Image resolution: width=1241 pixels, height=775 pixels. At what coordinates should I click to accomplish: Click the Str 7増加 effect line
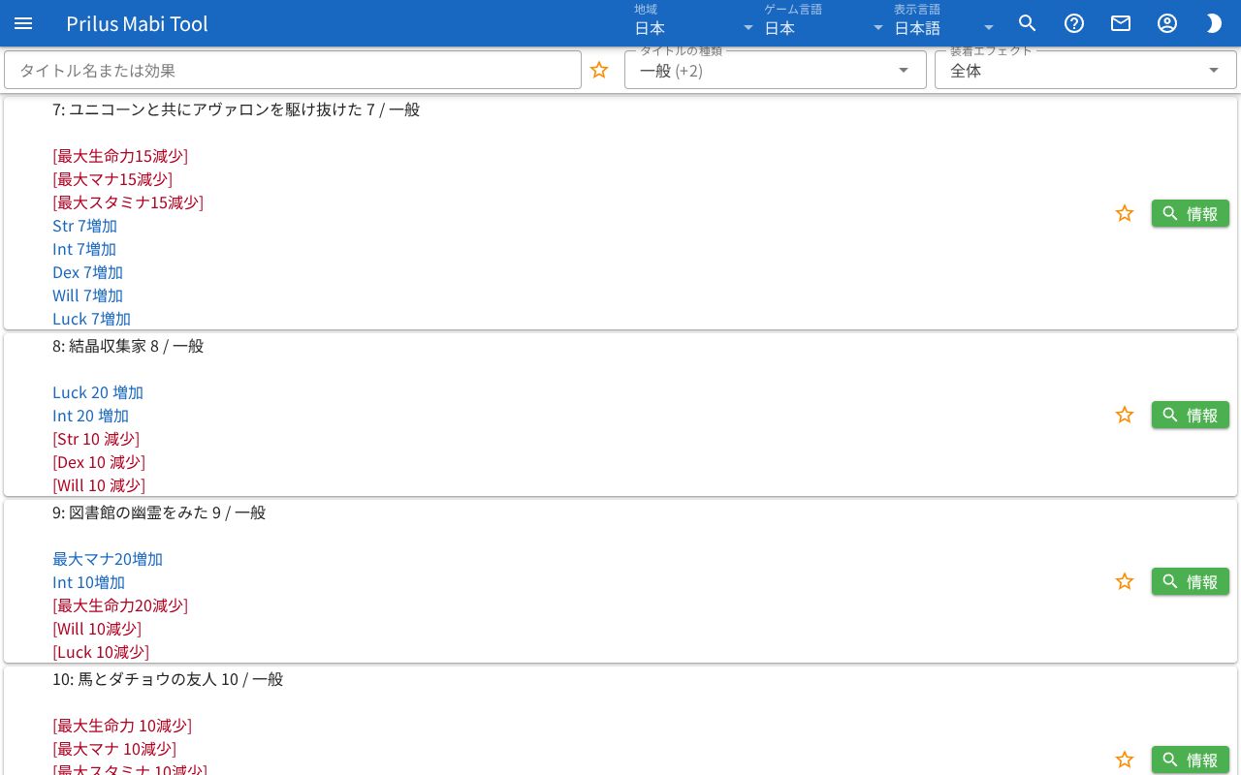84,226
